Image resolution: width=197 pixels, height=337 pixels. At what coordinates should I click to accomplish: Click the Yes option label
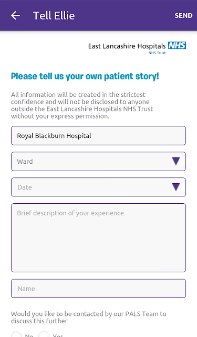tap(58, 335)
